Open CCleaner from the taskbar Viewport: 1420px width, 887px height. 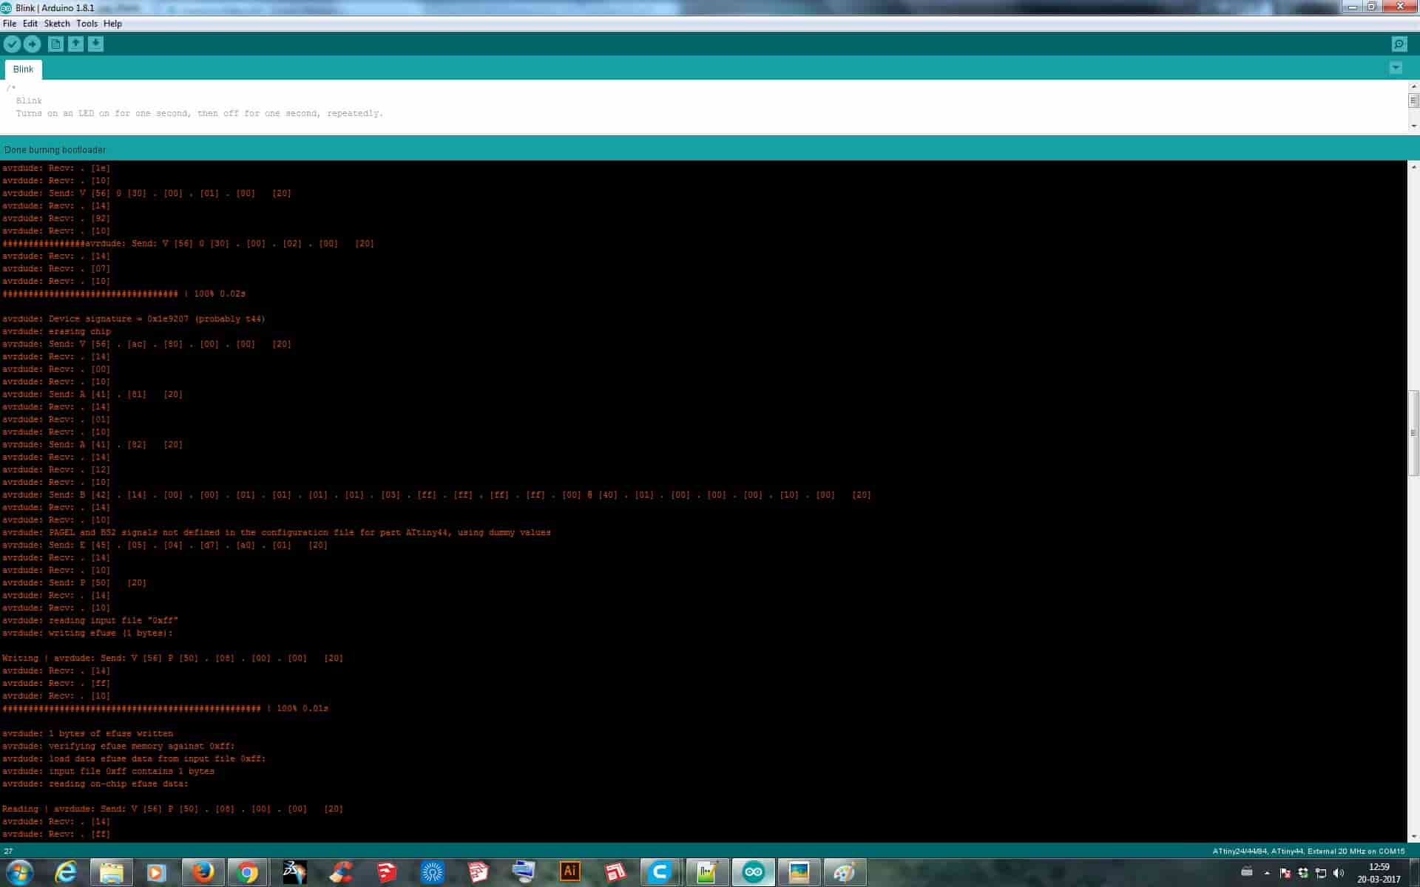(x=340, y=873)
